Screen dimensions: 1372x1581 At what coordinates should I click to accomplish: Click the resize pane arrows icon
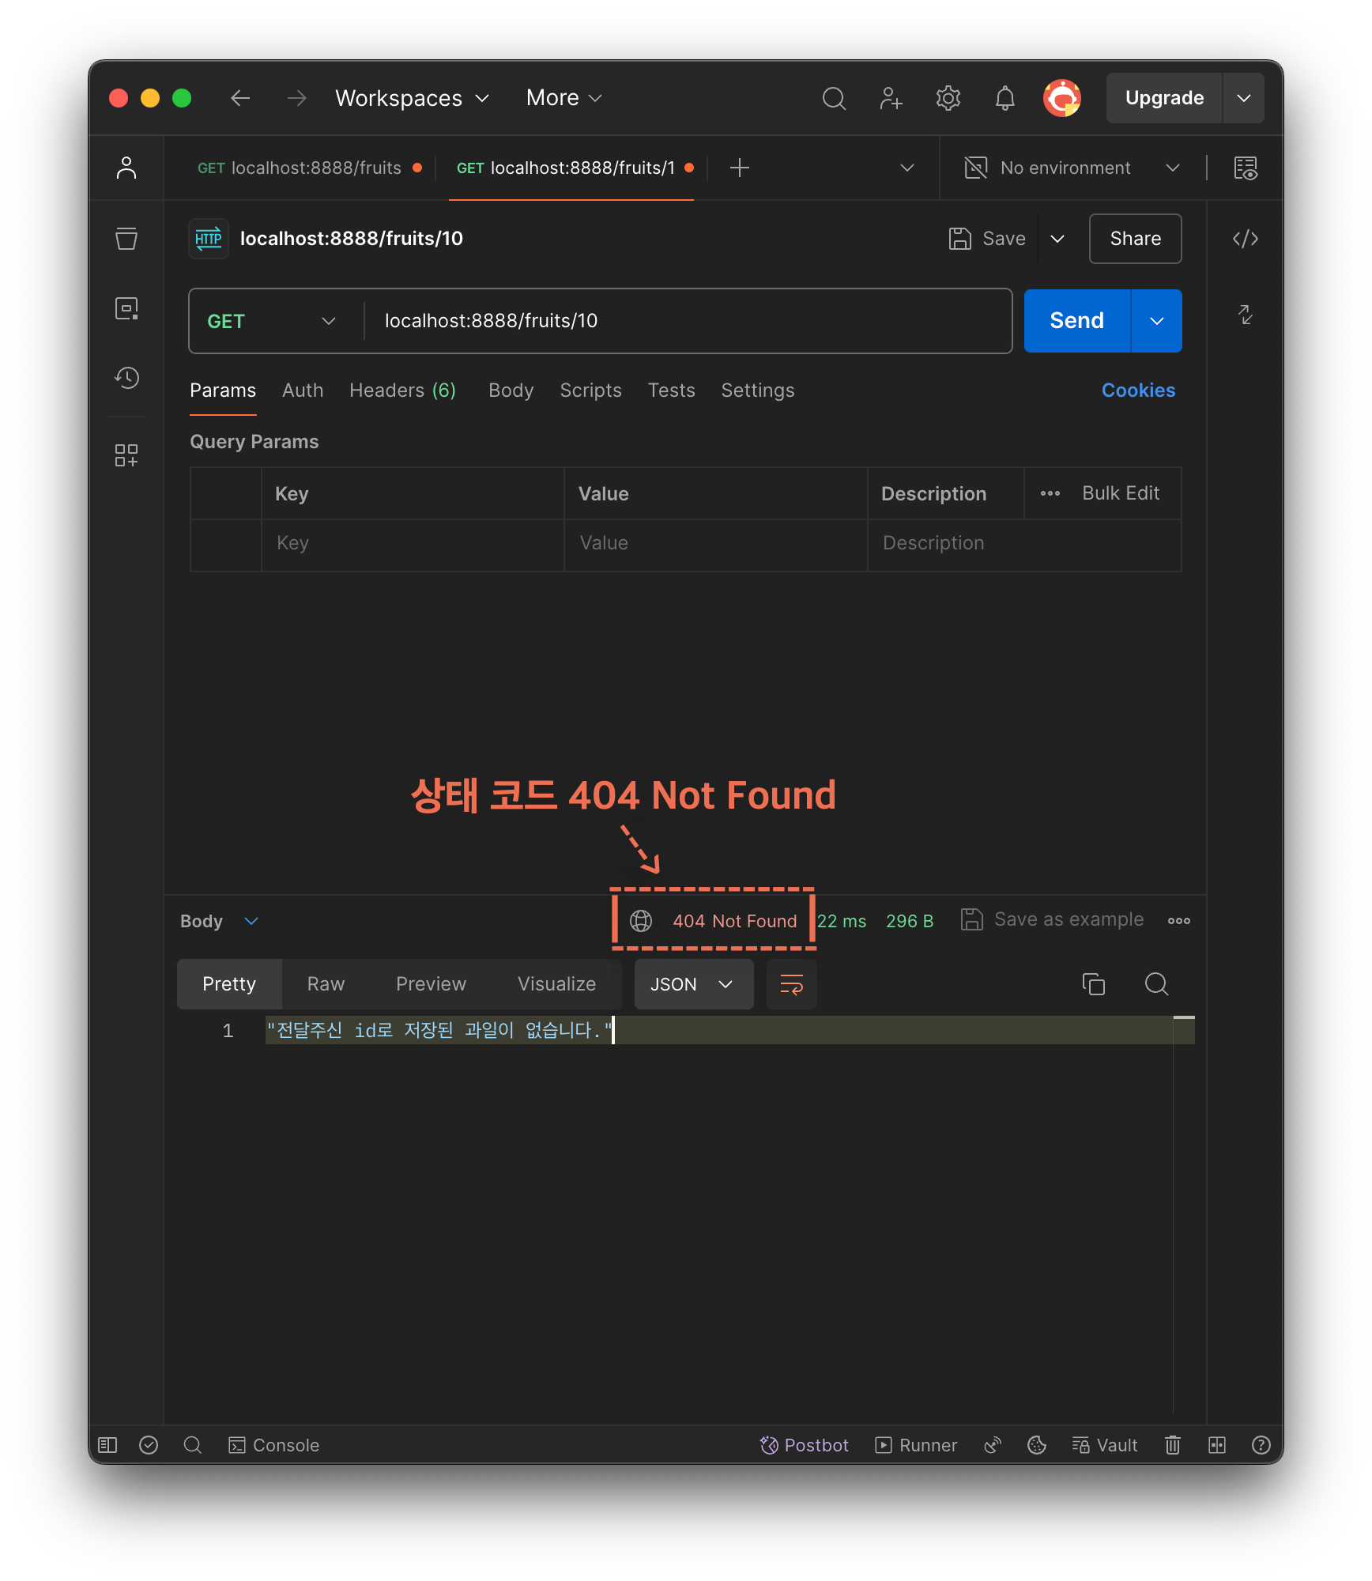(1246, 315)
